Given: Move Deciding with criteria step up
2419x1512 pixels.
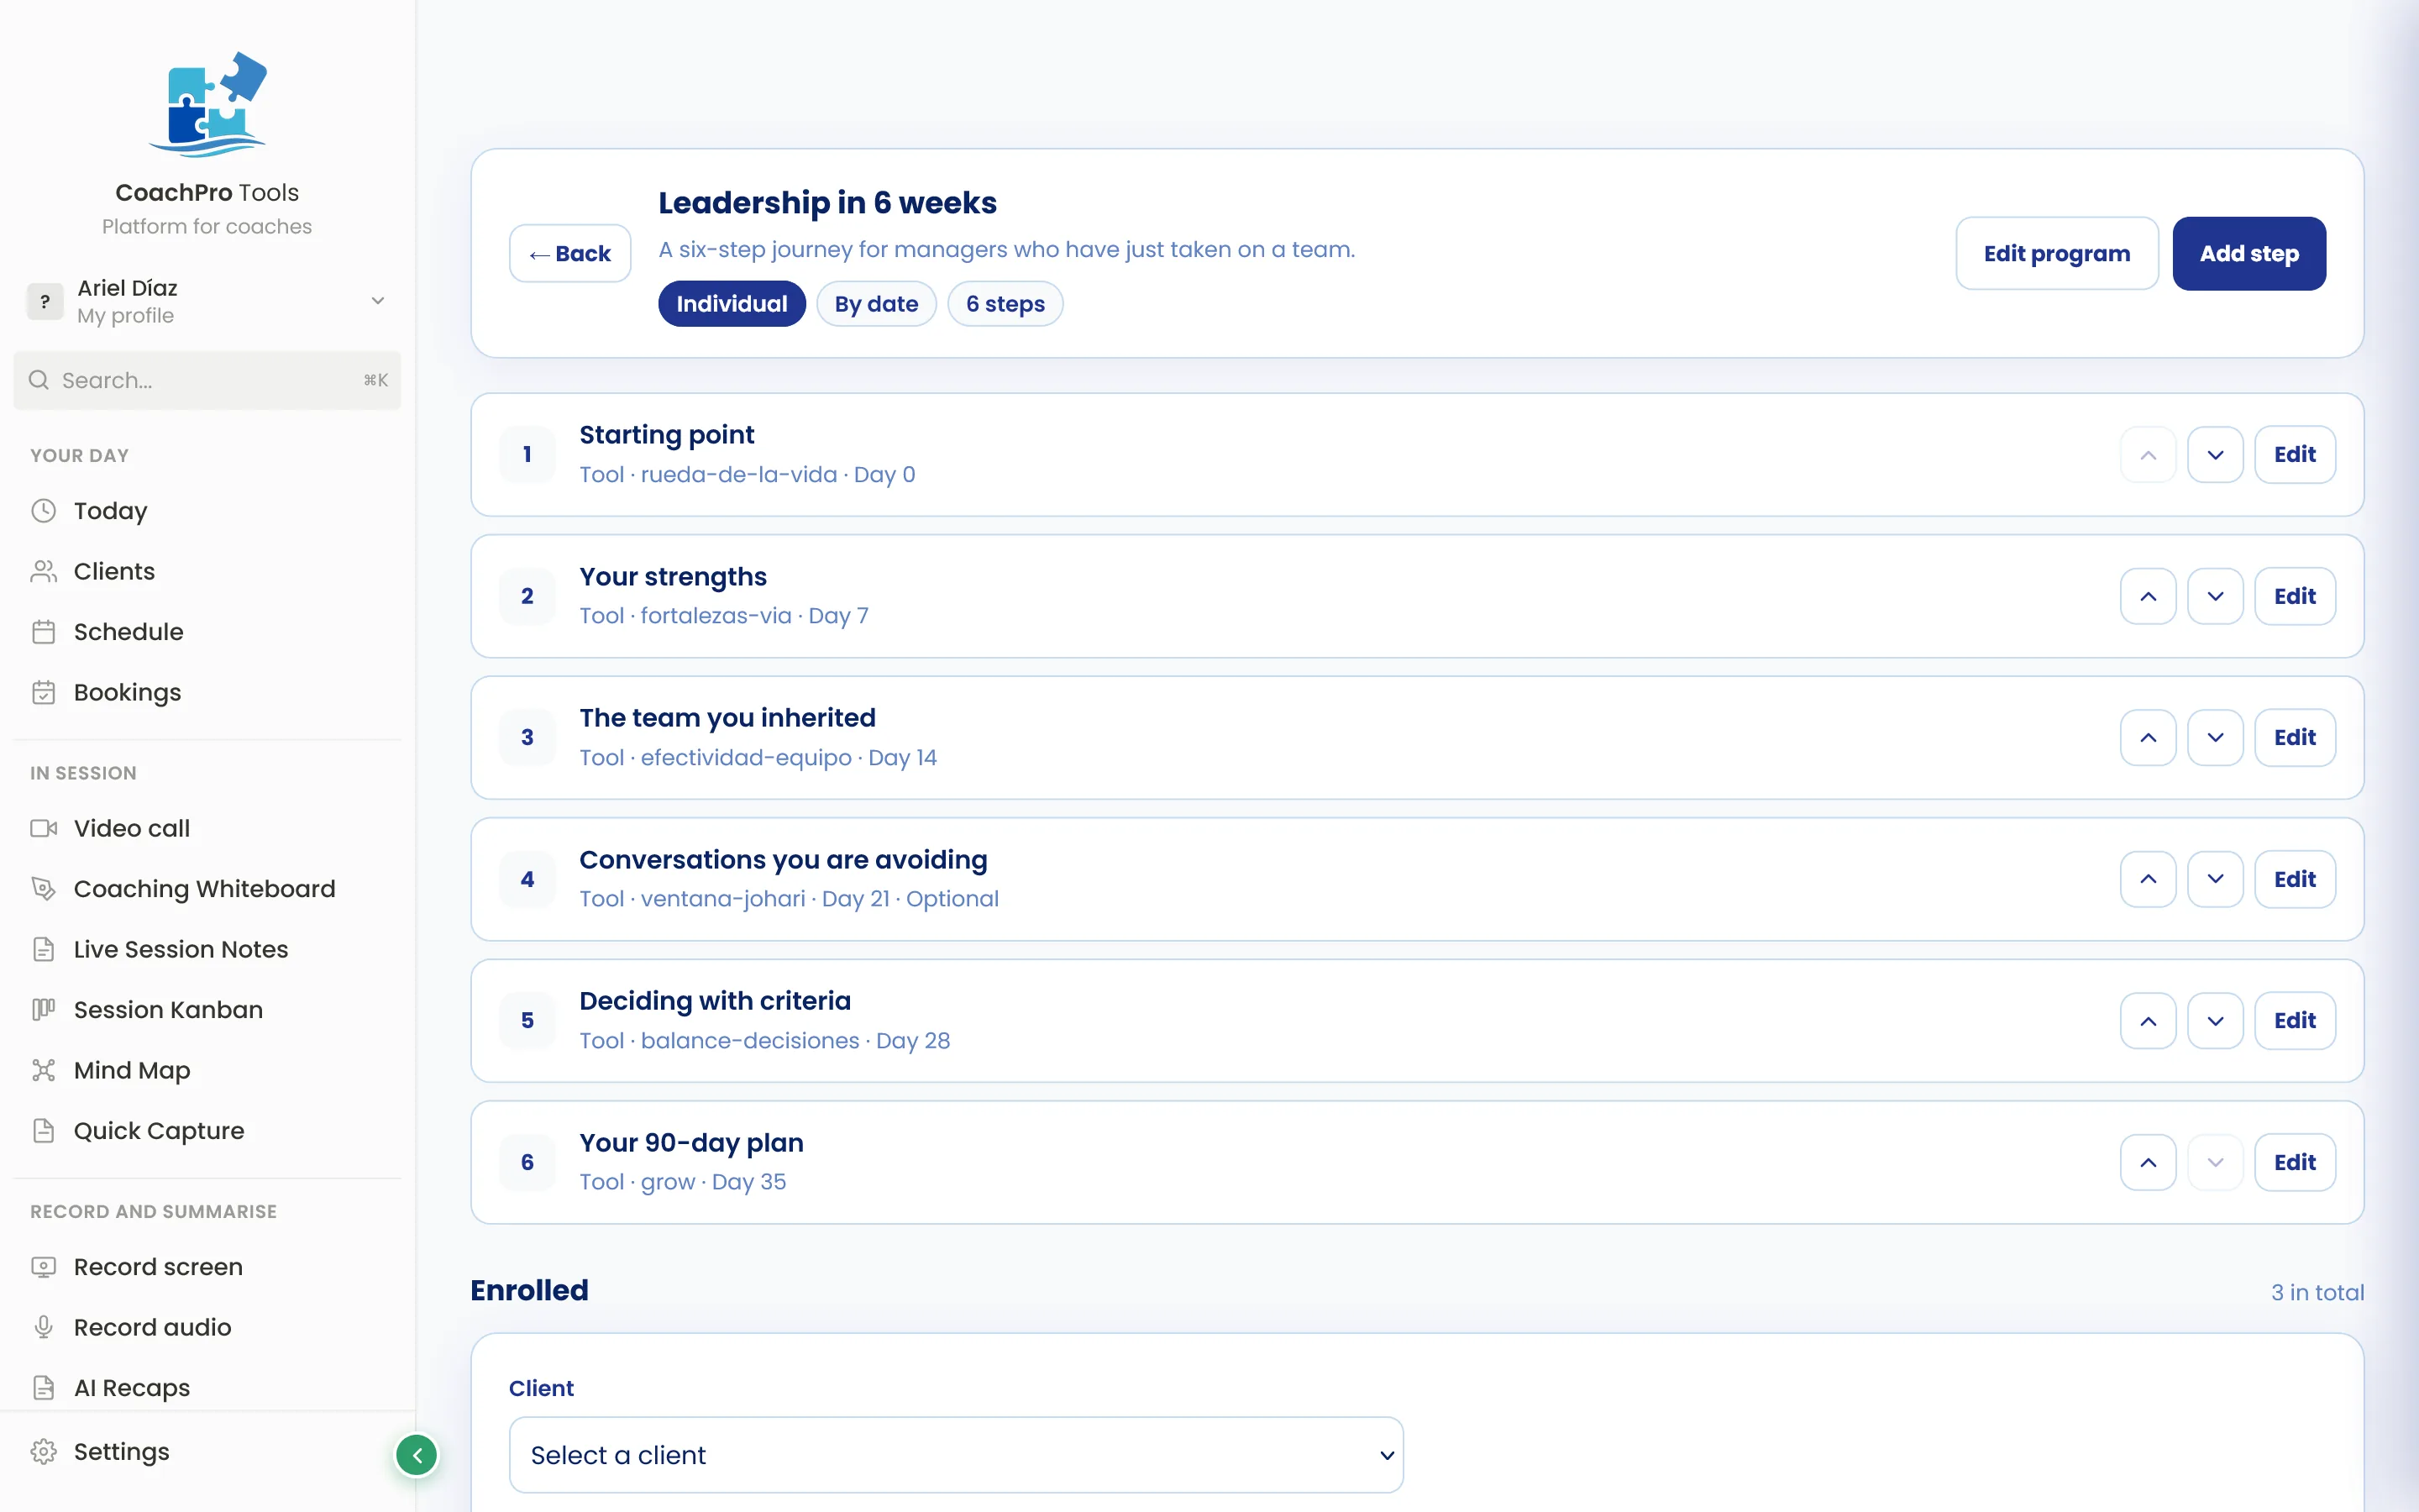Looking at the screenshot, I should 2148,1021.
